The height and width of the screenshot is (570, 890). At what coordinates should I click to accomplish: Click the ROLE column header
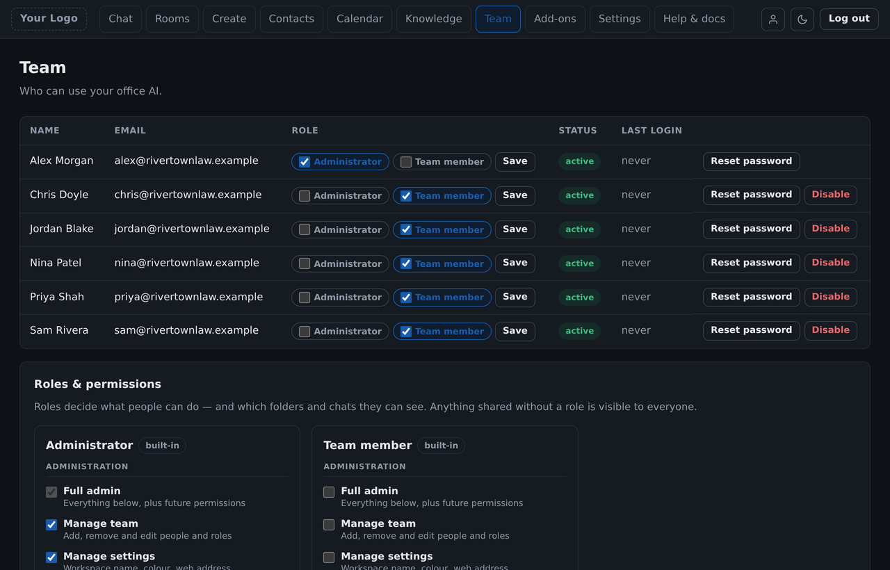[x=305, y=131]
